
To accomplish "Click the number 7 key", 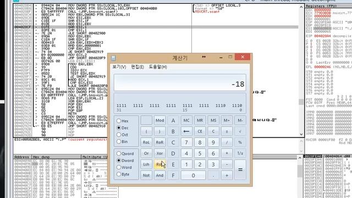I will pyautogui.click(x=186, y=142).
